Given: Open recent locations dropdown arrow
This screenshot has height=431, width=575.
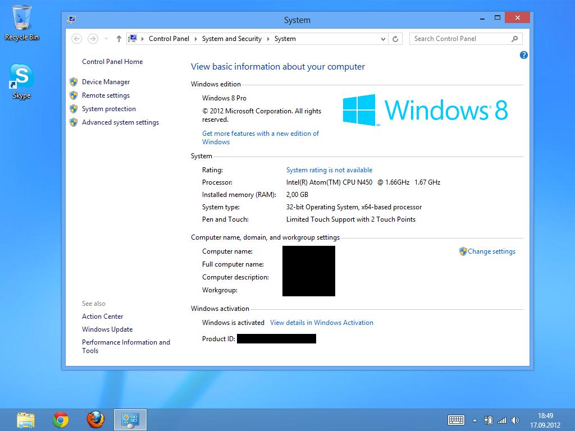Looking at the screenshot, I should point(106,39).
